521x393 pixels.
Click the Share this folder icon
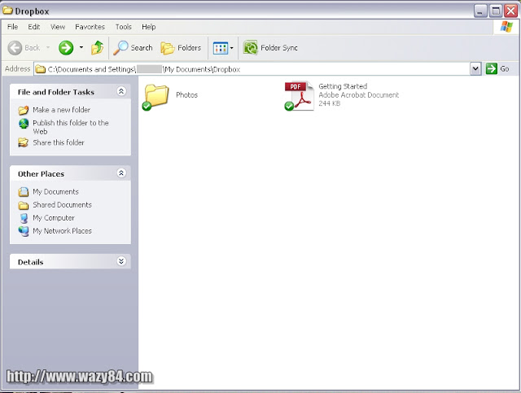point(24,142)
